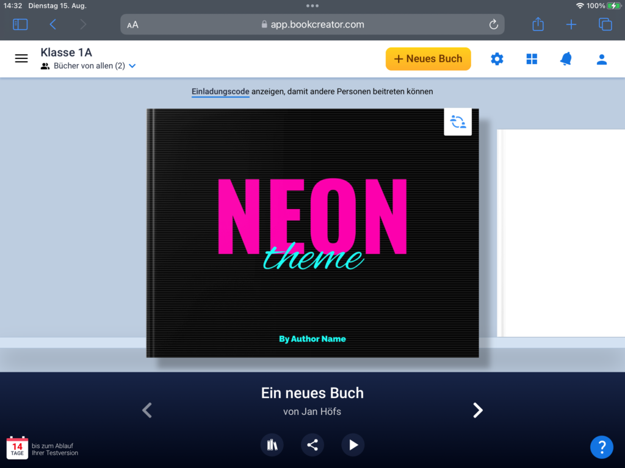
Task: Open help with the question mark button
Action: 601,447
